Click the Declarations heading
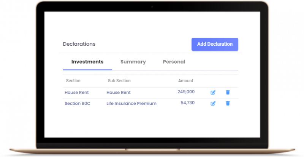Image resolution: width=304 pixels, height=157 pixels. coord(79,44)
